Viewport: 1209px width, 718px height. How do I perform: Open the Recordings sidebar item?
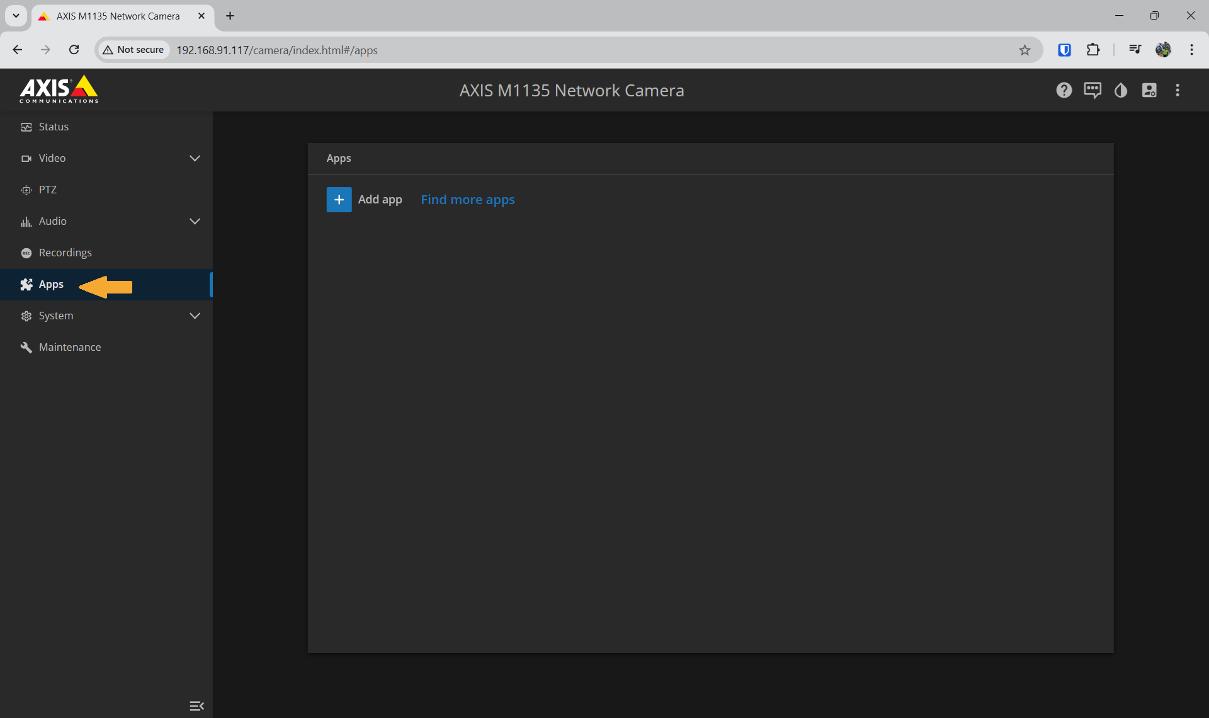106,253
